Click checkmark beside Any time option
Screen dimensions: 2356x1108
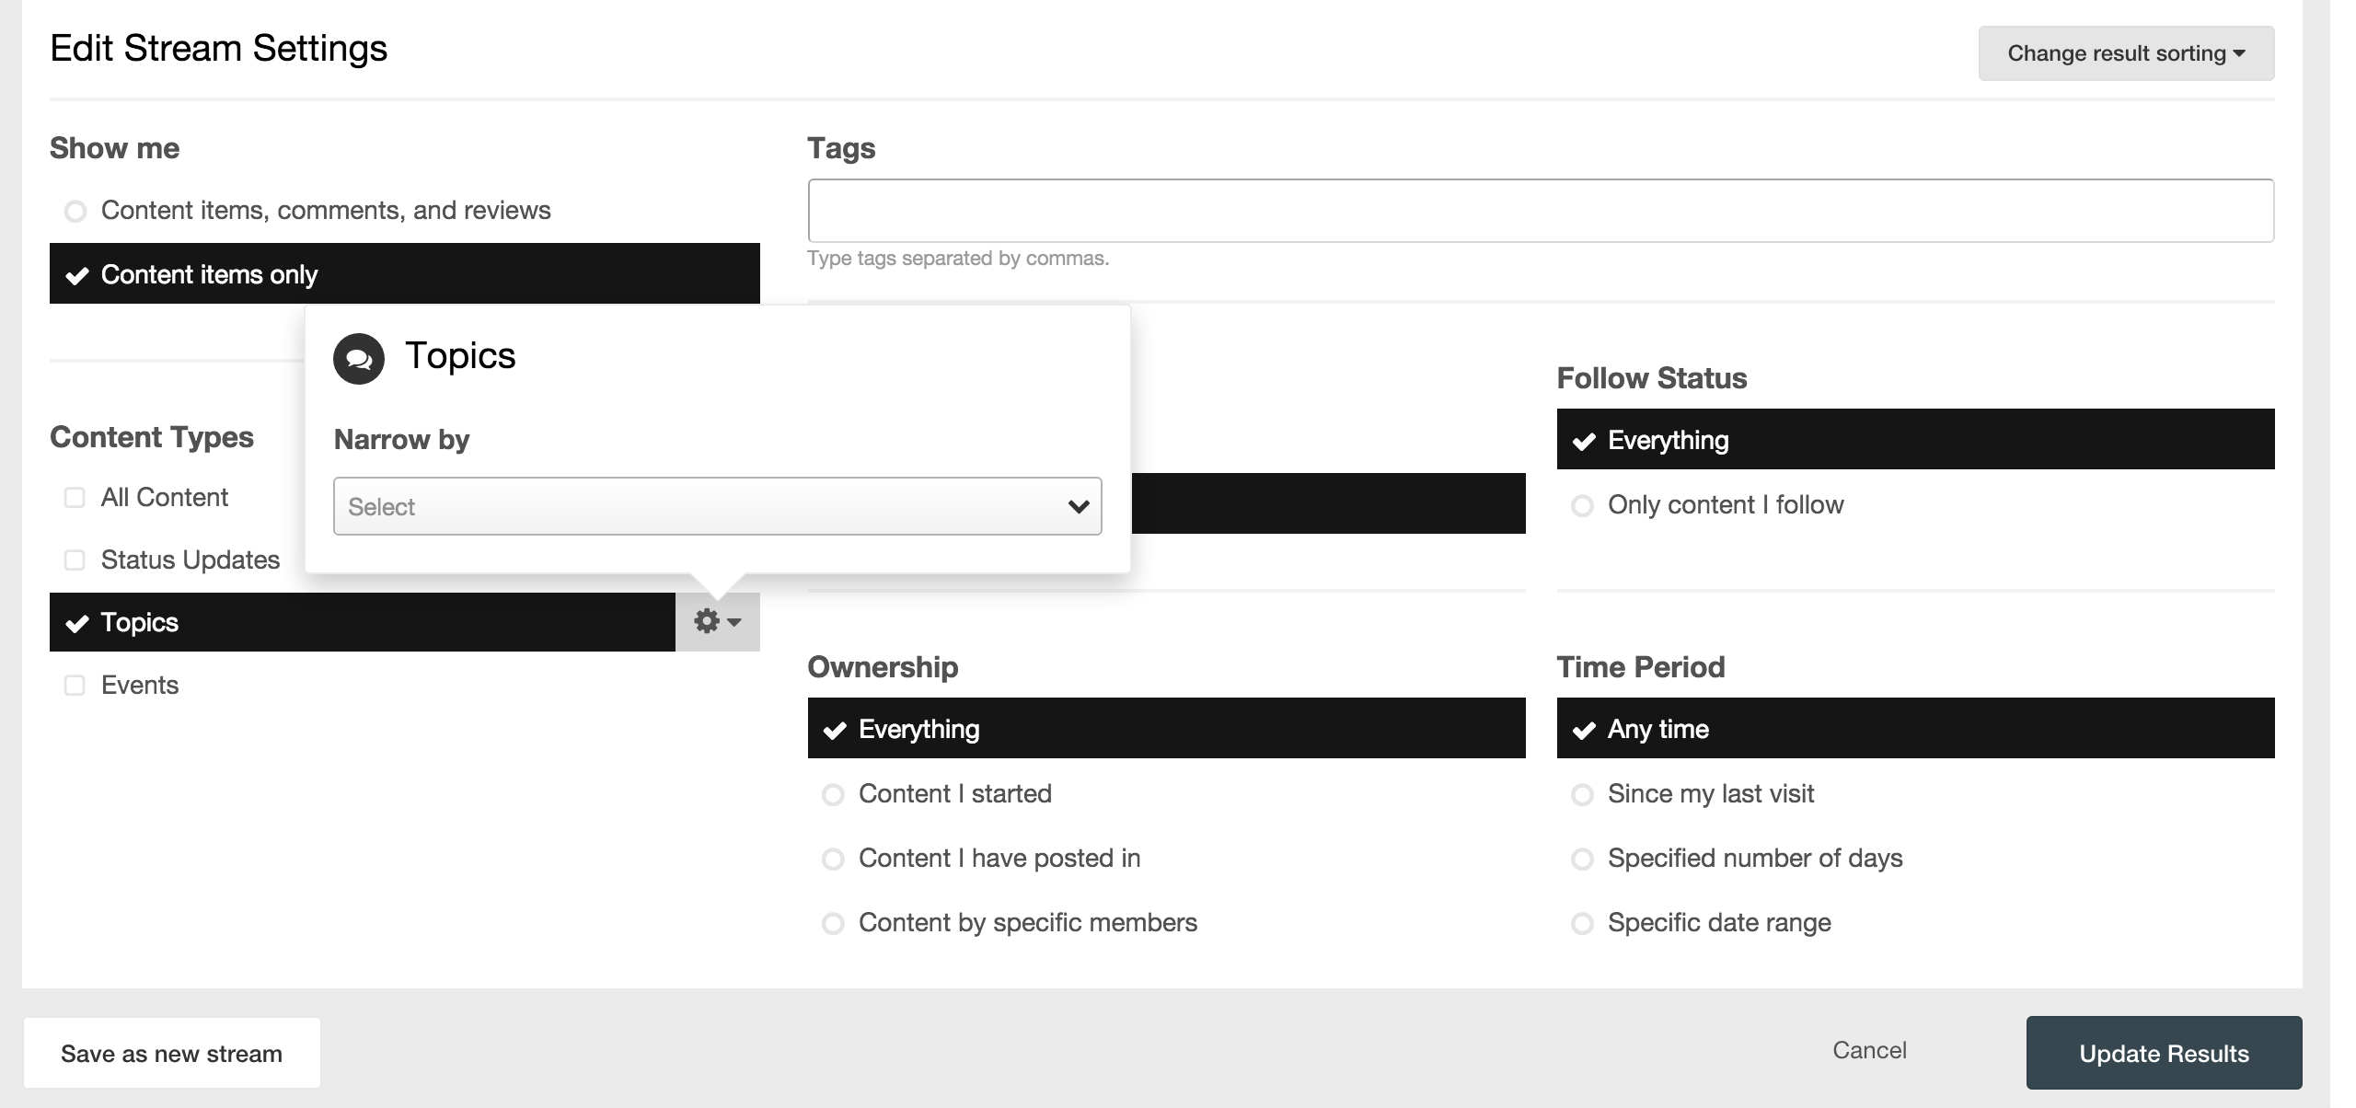[x=1583, y=730]
